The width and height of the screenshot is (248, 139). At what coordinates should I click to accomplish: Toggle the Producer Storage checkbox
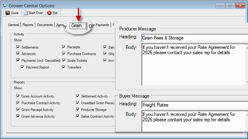(77, 109)
